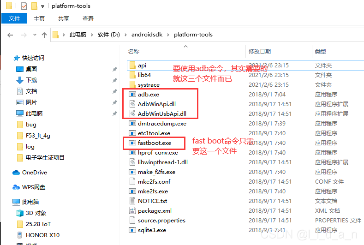Select 3D 对象 in the navigation pane
This screenshot has width=364, height=245.
[x=36, y=213]
